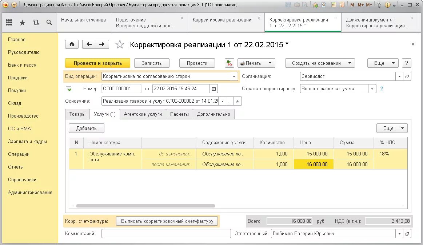
Task: Click Провести и закрыть button
Action: [97, 63]
